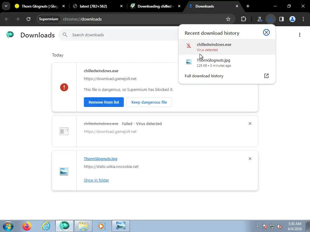Remove the ThornGlognuts.jpg entry from list
The width and height of the screenshot is (310, 232).
point(250,159)
